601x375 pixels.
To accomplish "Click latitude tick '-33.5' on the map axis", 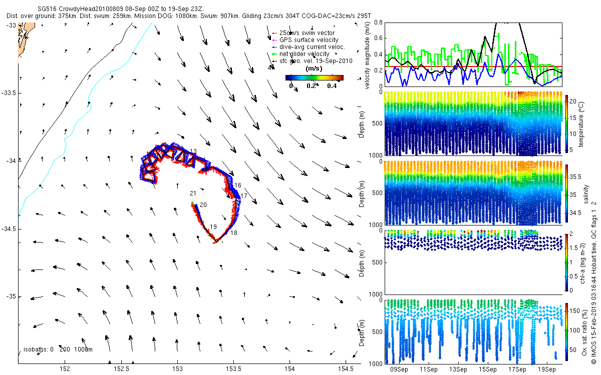I will tap(9, 93).
